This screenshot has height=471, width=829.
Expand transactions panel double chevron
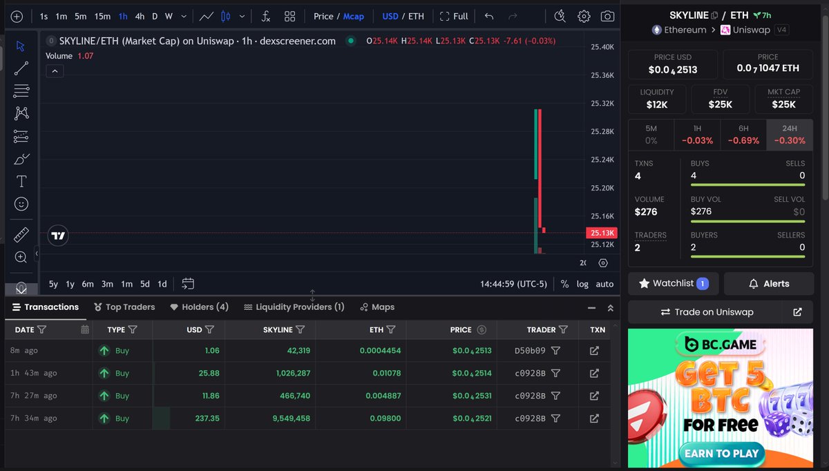[610, 308]
